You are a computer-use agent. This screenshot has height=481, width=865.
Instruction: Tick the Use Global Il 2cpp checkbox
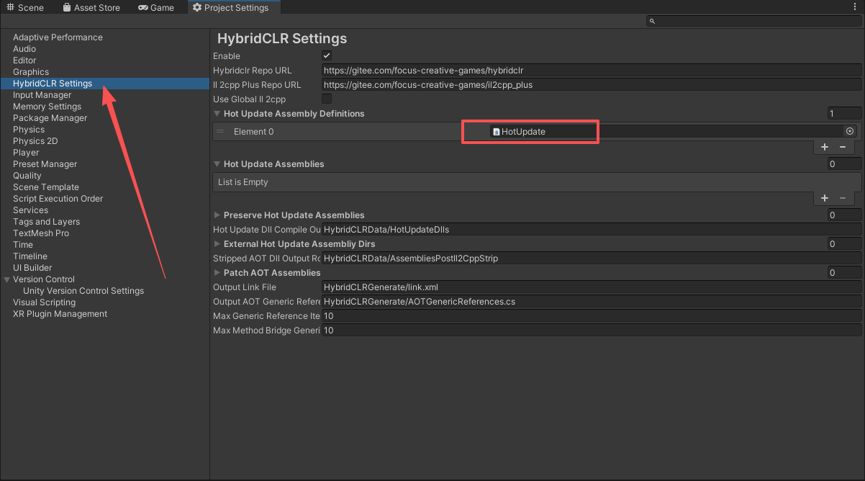click(x=327, y=99)
